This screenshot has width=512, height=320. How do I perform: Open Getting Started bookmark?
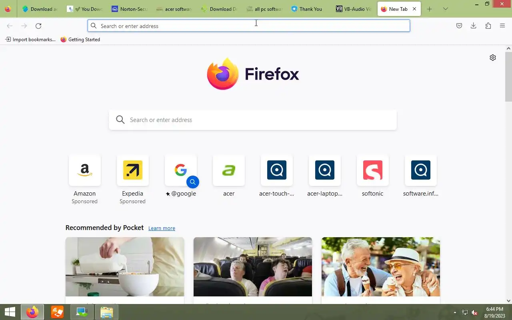(80, 40)
